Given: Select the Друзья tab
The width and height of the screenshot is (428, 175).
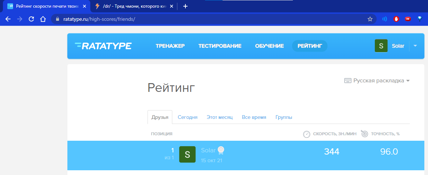Looking at the screenshot, I should point(160,117).
